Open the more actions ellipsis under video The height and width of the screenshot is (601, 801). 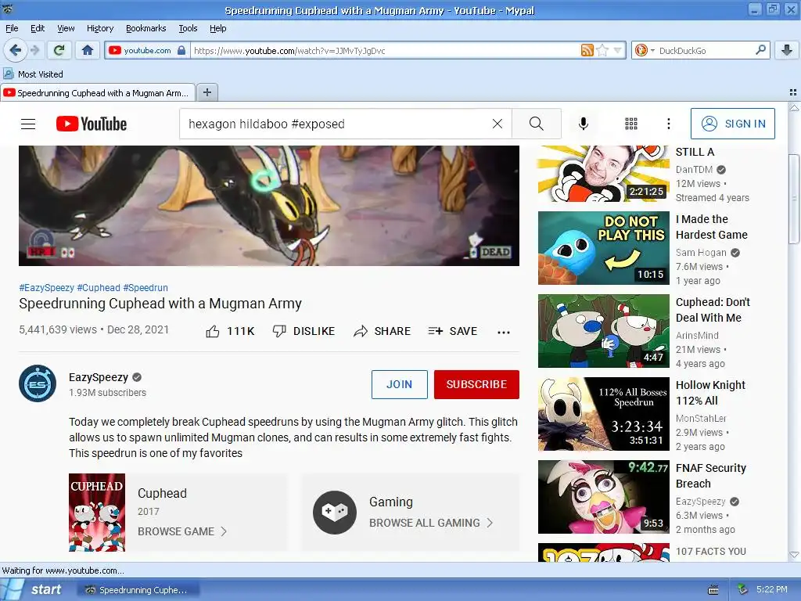[x=504, y=332]
